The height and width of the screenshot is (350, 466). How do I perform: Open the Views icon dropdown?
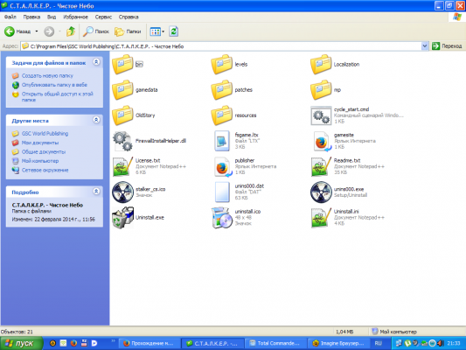pyautogui.click(x=157, y=31)
